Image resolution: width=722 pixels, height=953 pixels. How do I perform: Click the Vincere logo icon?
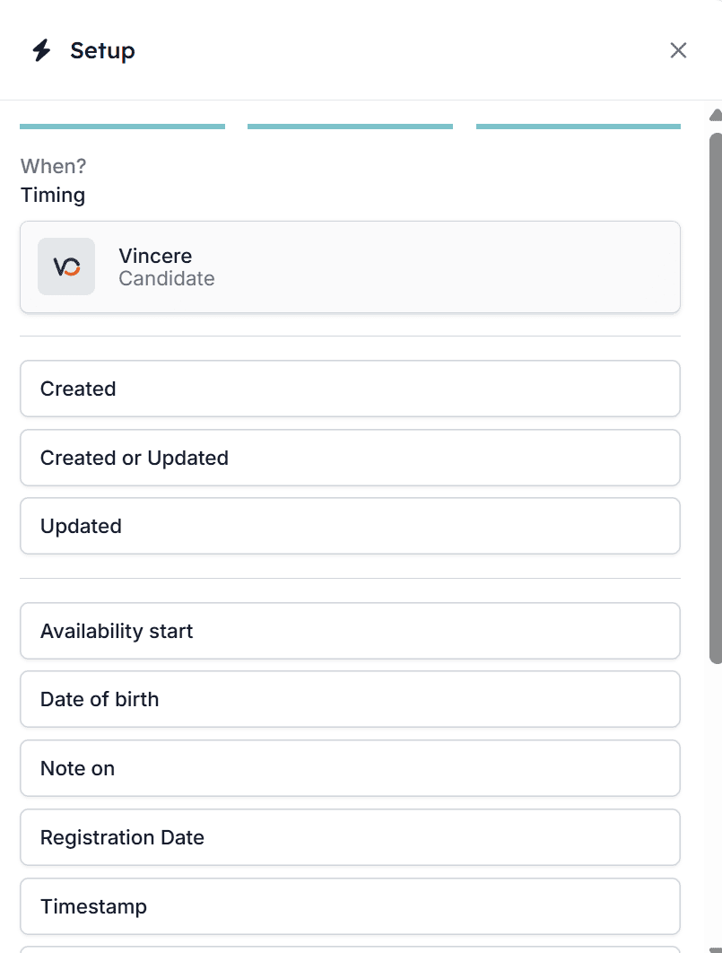[66, 267]
